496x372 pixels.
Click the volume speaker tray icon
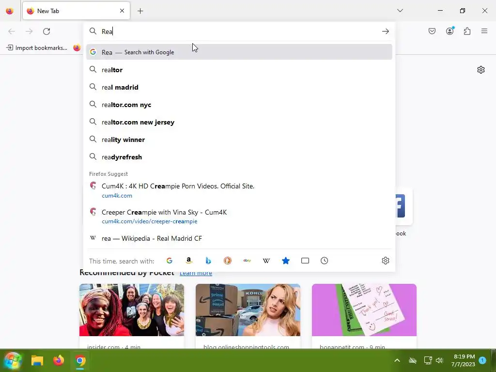click(439, 360)
